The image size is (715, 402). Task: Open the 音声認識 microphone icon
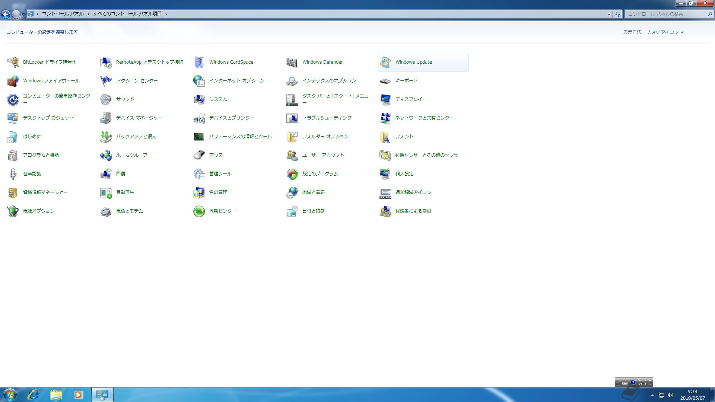[x=13, y=174]
